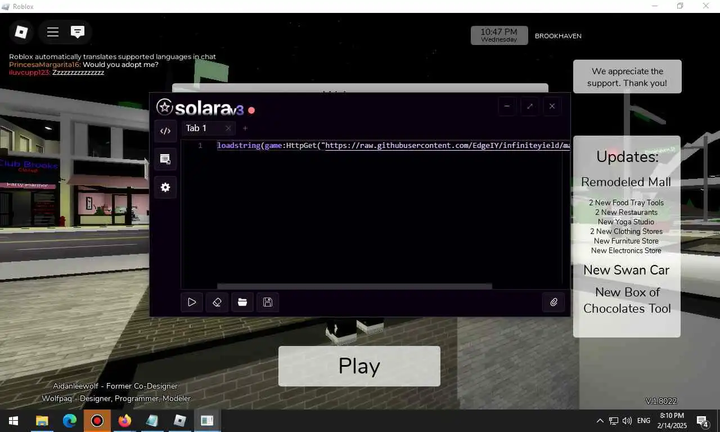This screenshot has width=720, height=432.
Task: Click version V.1.8022 label
Action: 661,401
